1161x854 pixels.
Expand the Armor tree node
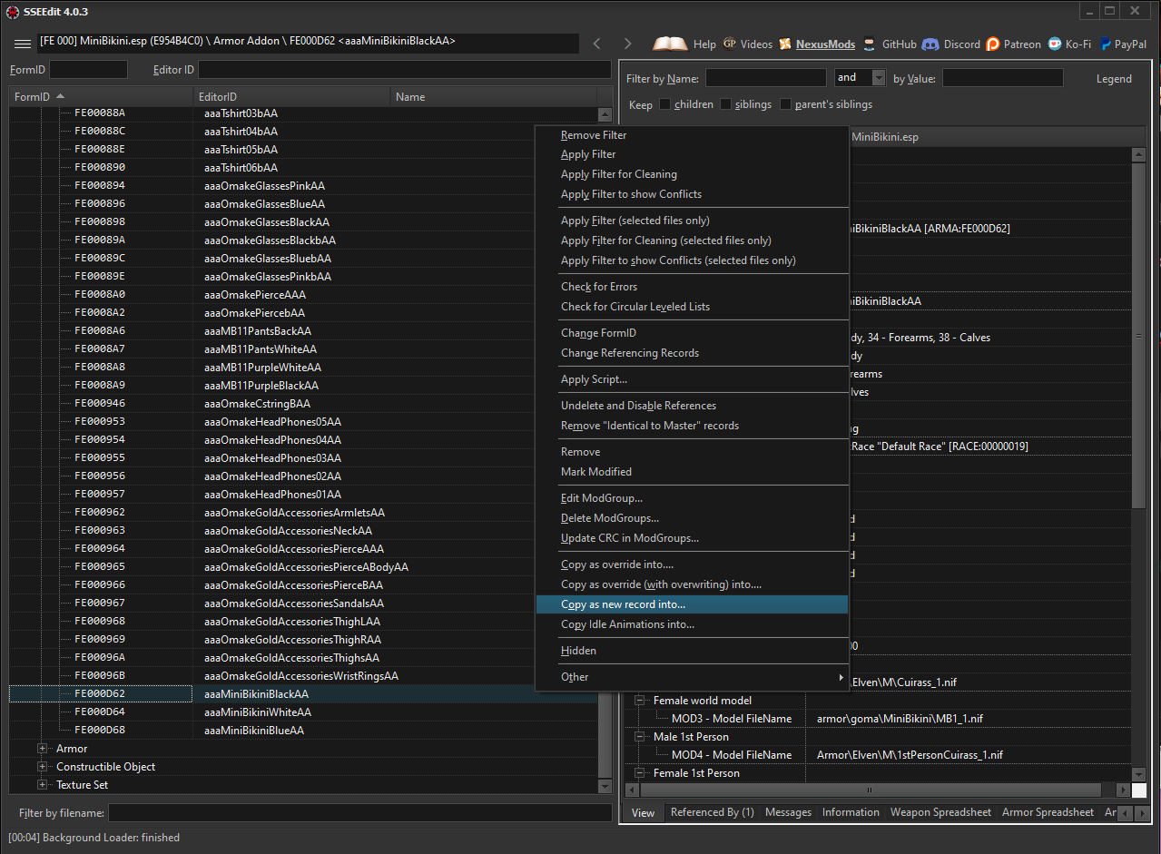(x=43, y=749)
